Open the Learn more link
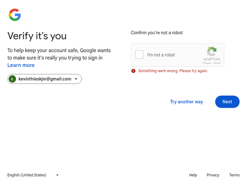247x185 pixels. 21,65
